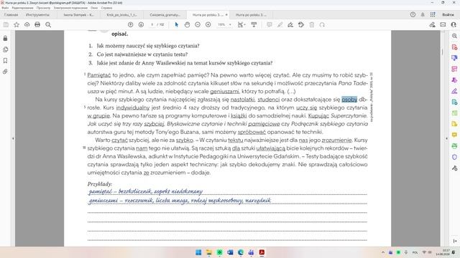Click the sign document icon
The image size is (460, 258).
click(x=290, y=25)
